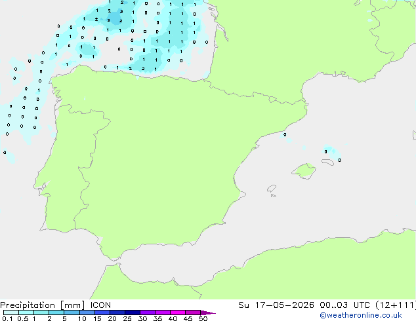
Task: Click the arrow tip above 50 mm
Action: 208,312
